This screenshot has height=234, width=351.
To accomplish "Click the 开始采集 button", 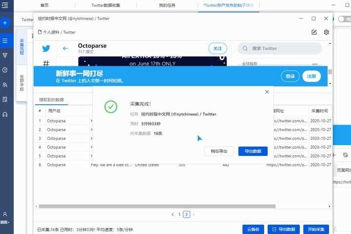I will pyautogui.click(x=316, y=230).
